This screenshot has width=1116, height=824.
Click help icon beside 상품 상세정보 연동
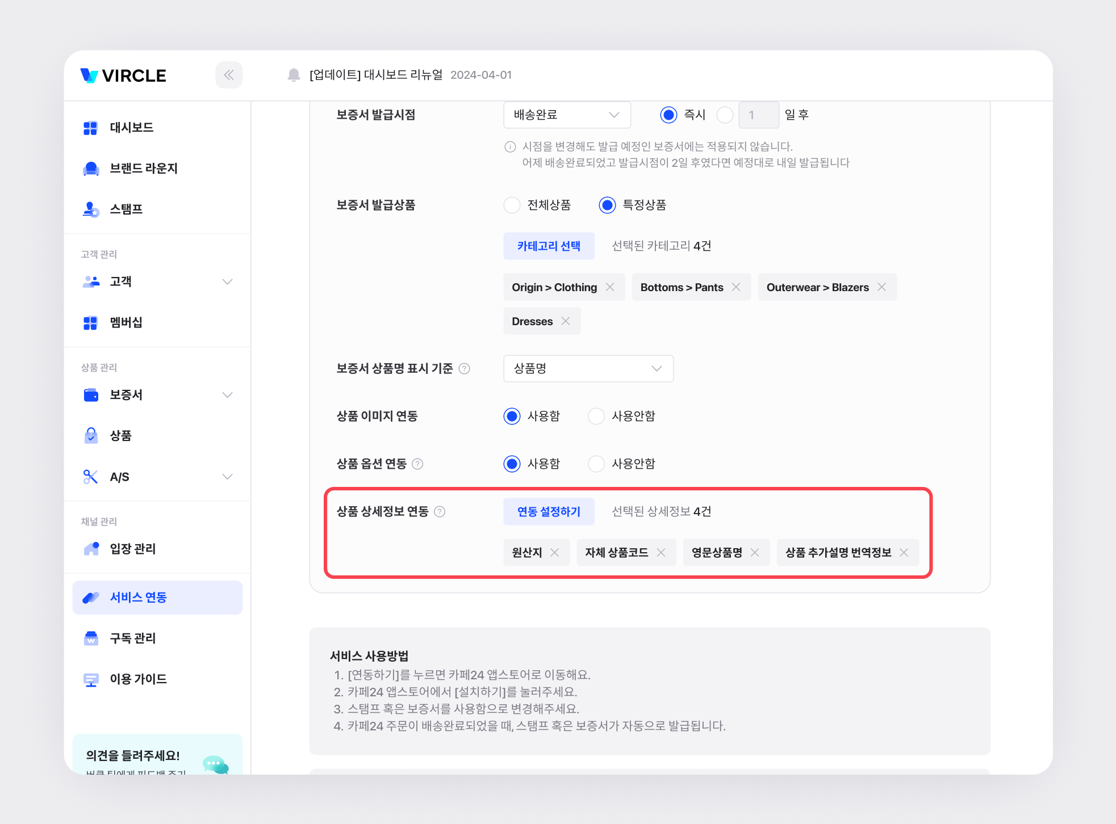(440, 512)
